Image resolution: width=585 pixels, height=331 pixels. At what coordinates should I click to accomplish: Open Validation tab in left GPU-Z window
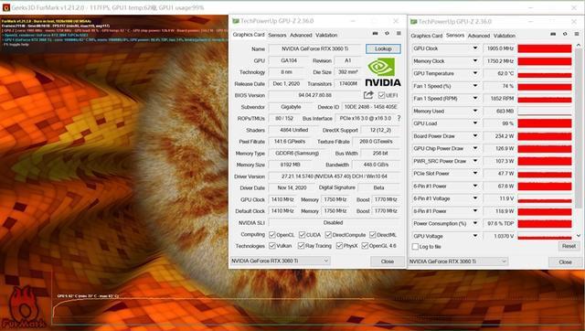pyautogui.click(x=326, y=35)
